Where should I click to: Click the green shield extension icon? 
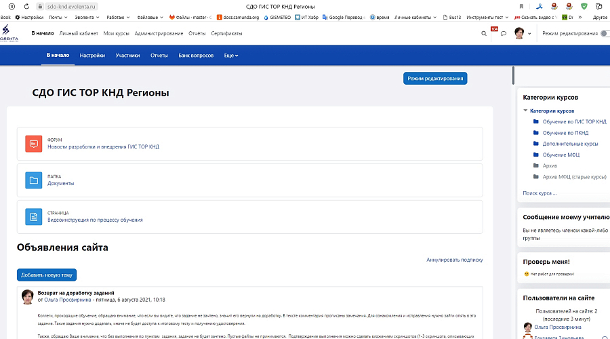[x=584, y=6]
